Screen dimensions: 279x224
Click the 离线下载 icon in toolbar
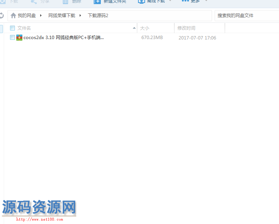click(x=141, y=1)
